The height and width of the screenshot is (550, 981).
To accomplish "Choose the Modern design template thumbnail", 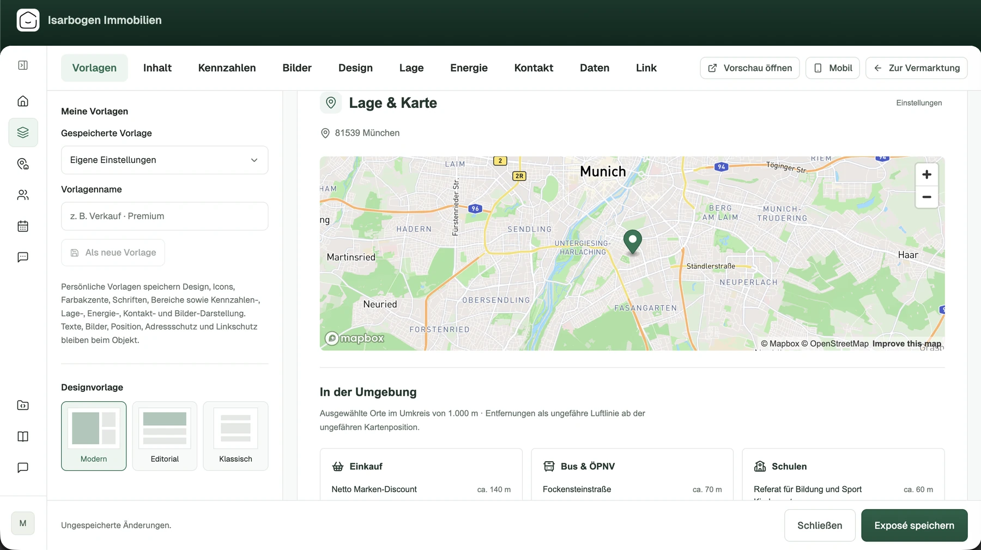I will click(94, 436).
